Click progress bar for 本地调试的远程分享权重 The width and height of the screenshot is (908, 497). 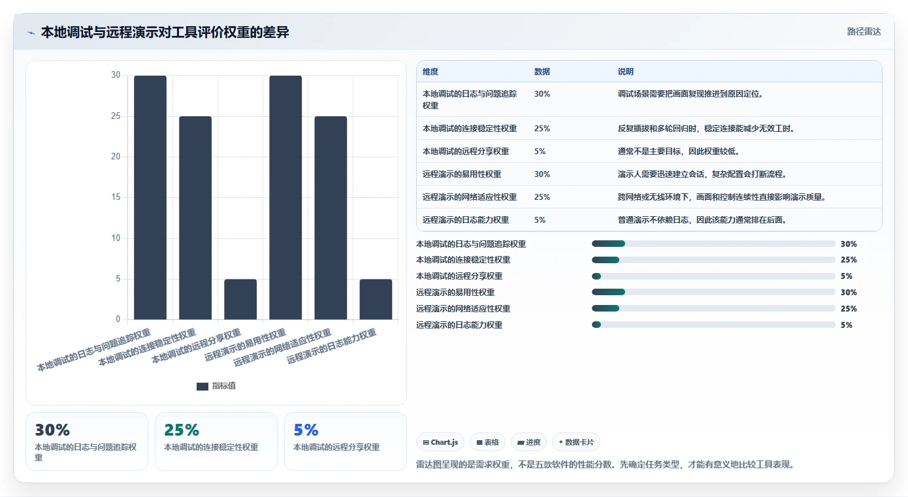tap(713, 276)
